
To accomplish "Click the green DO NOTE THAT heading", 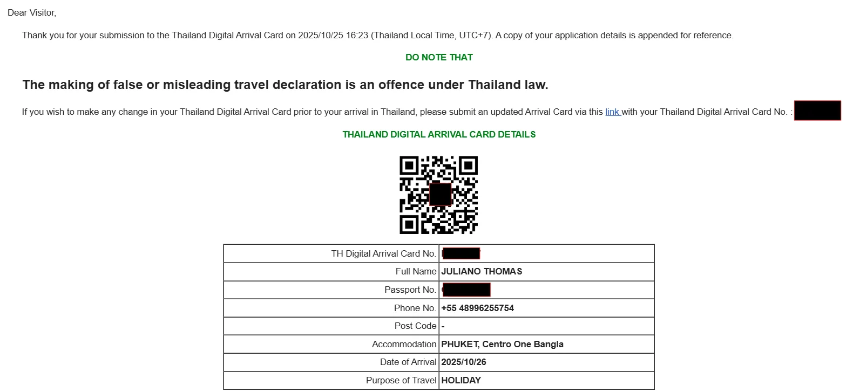I will coord(439,57).
